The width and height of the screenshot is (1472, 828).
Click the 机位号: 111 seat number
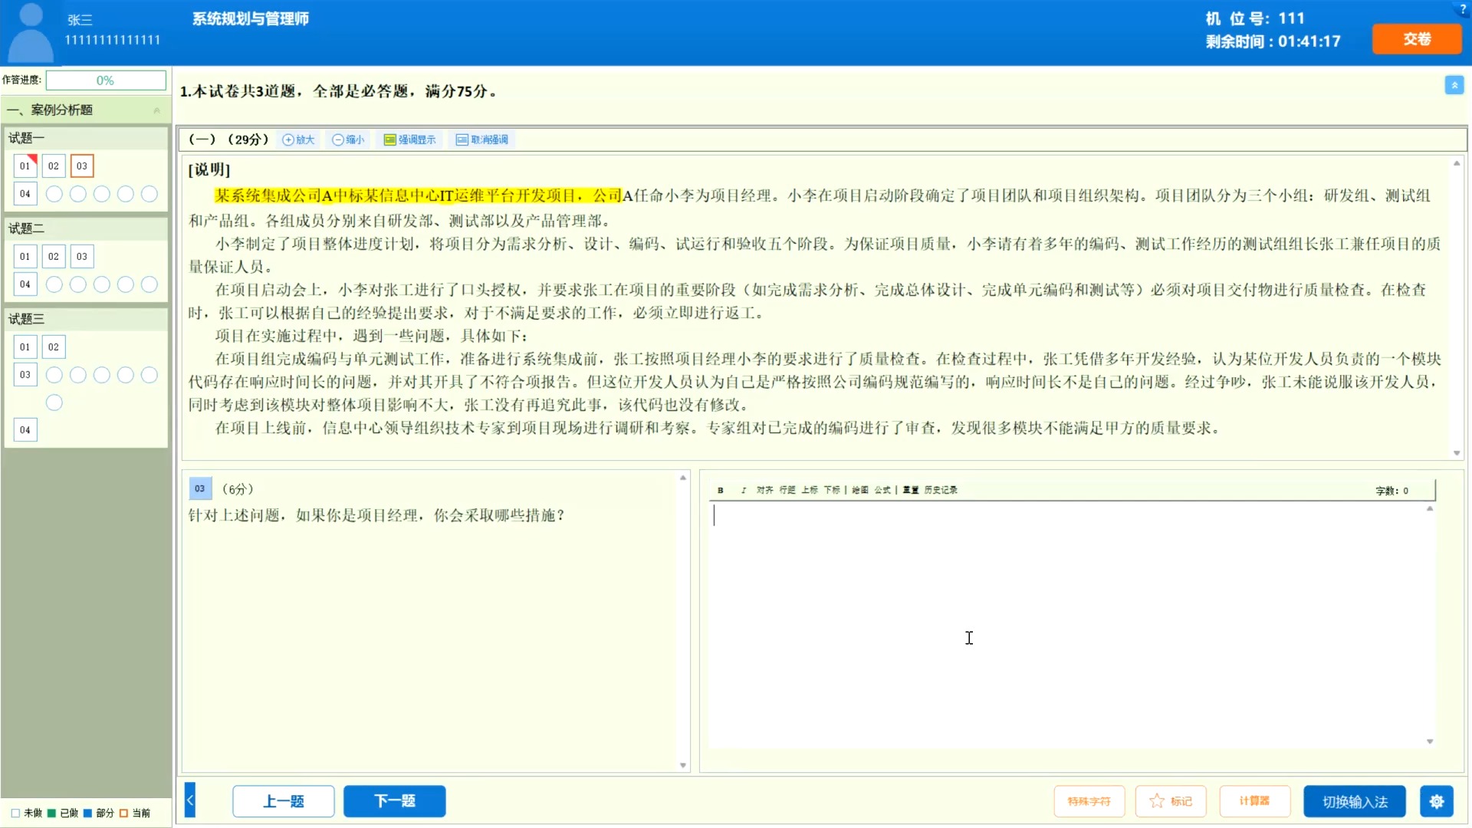pyautogui.click(x=1255, y=18)
